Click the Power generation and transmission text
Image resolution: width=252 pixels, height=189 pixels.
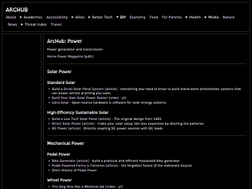click(75, 49)
